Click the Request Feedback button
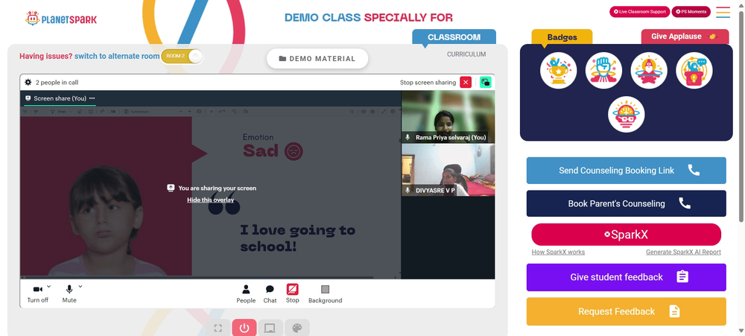 pos(627,311)
